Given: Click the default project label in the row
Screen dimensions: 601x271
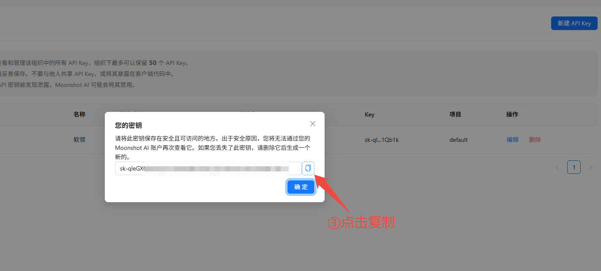Looking at the screenshot, I should pos(459,139).
